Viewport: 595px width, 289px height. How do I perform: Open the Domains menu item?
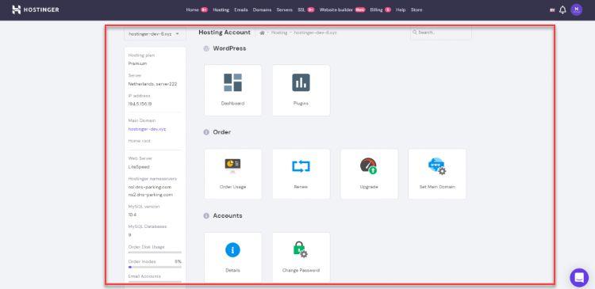(262, 10)
